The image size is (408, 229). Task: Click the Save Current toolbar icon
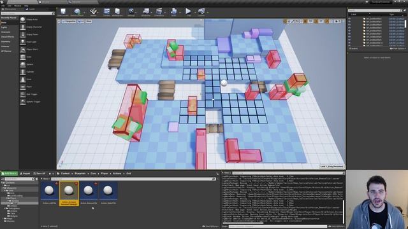pos(63,12)
